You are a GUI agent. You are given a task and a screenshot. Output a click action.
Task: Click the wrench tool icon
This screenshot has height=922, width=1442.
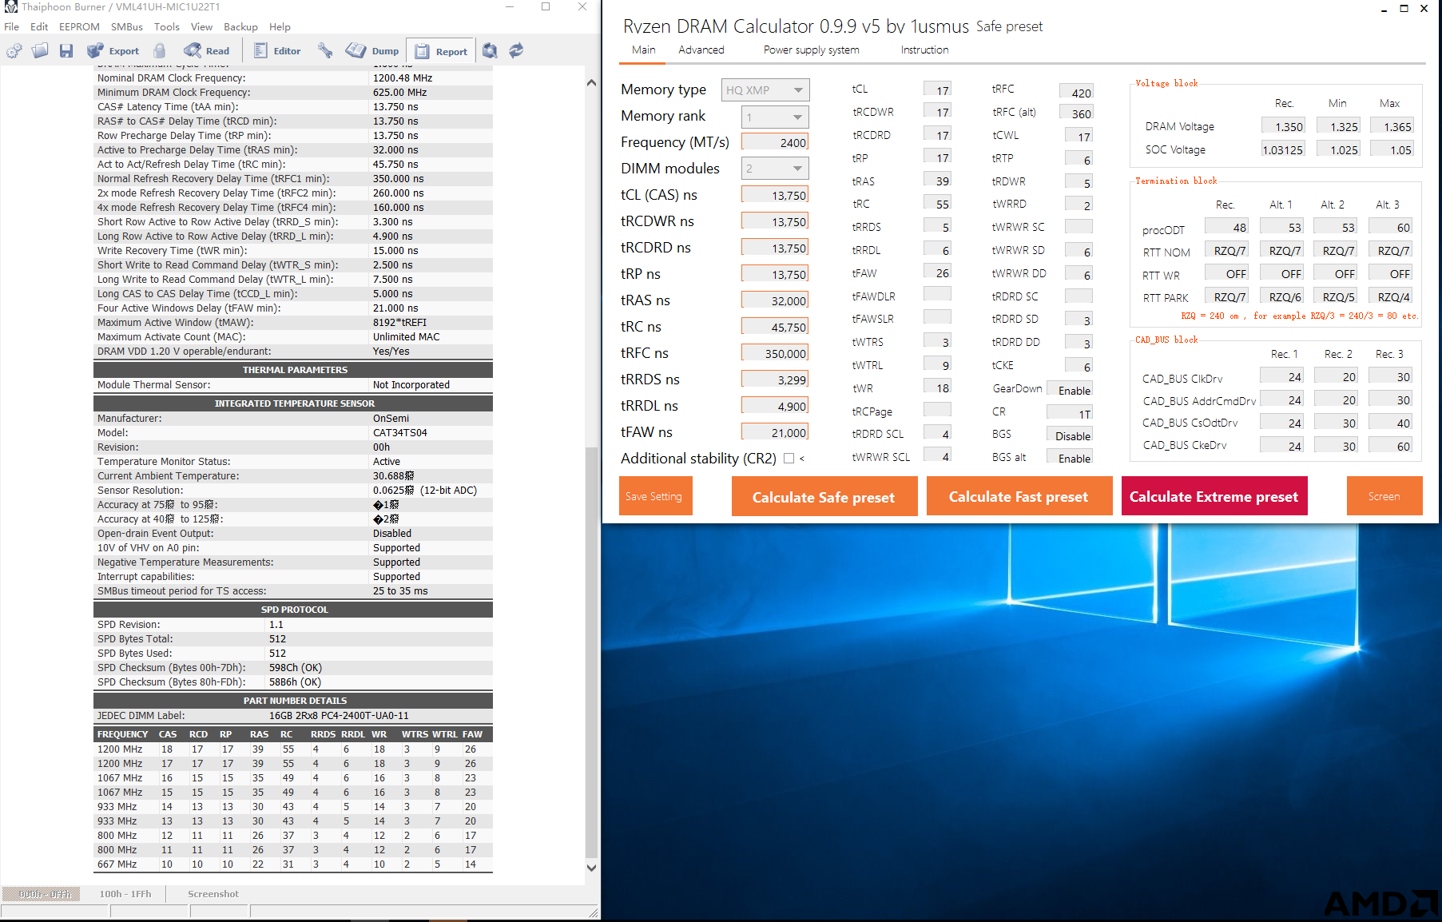(324, 51)
